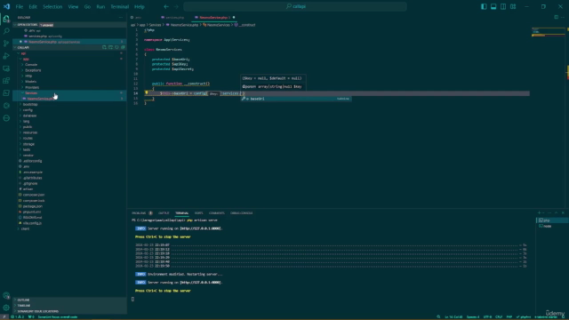Viewport: 569px width, 320px height.
Task: Click the Refresh Explorer icon
Action: [116, 47]
